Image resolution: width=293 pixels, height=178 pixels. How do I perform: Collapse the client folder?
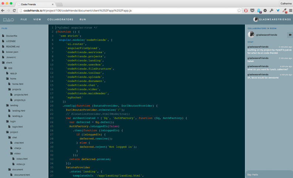tap(9, 63)
